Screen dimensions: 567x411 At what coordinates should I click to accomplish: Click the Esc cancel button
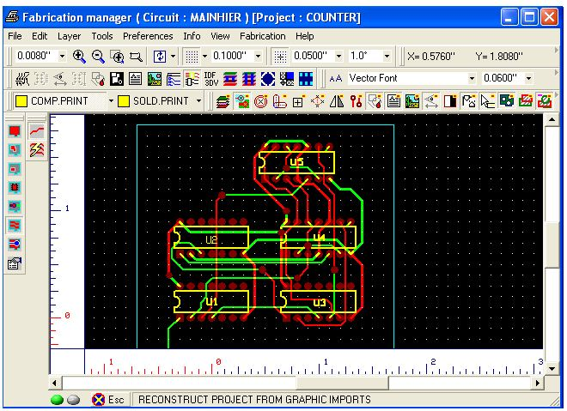click(107, 400)
